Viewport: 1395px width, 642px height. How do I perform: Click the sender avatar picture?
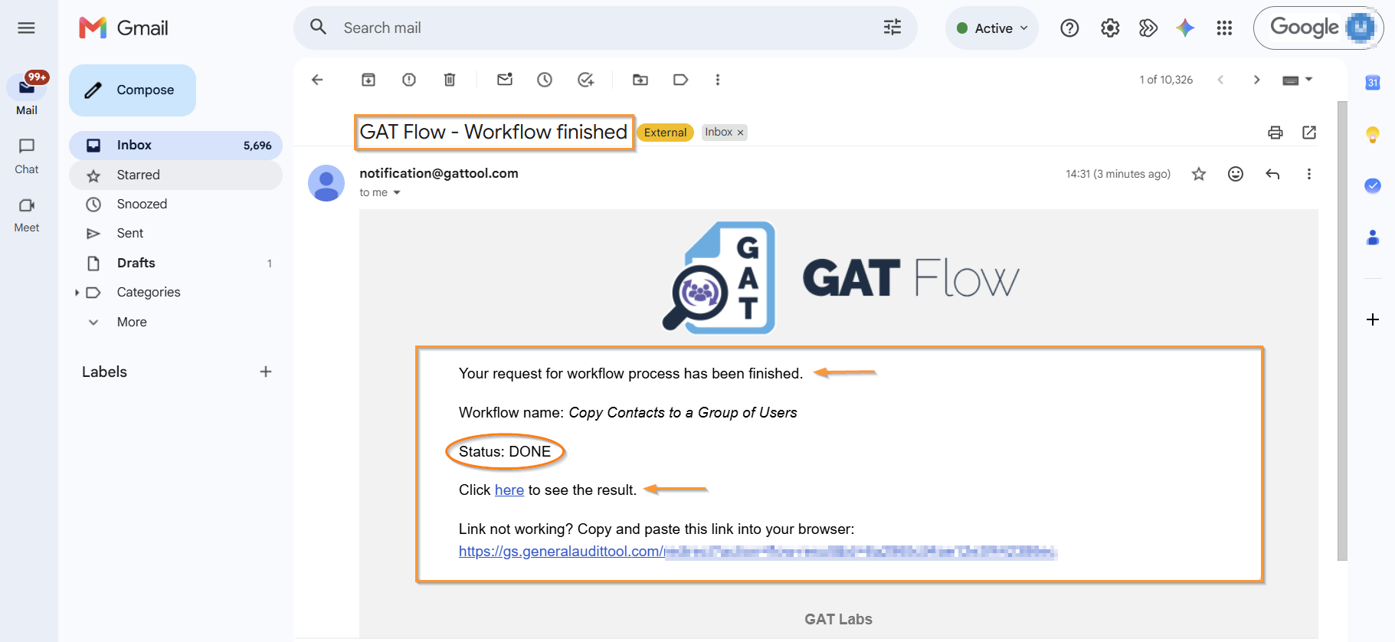click(x=326, y=183)
